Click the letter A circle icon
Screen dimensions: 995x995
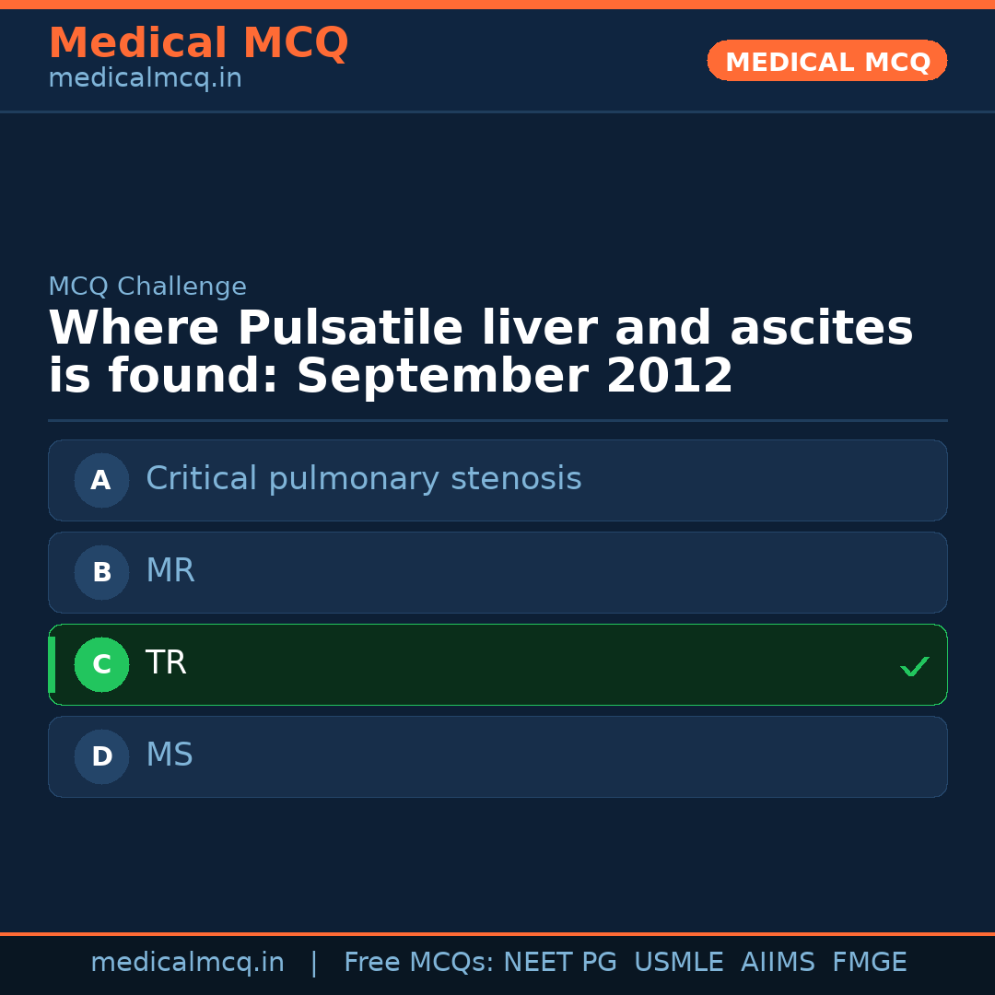101,480
